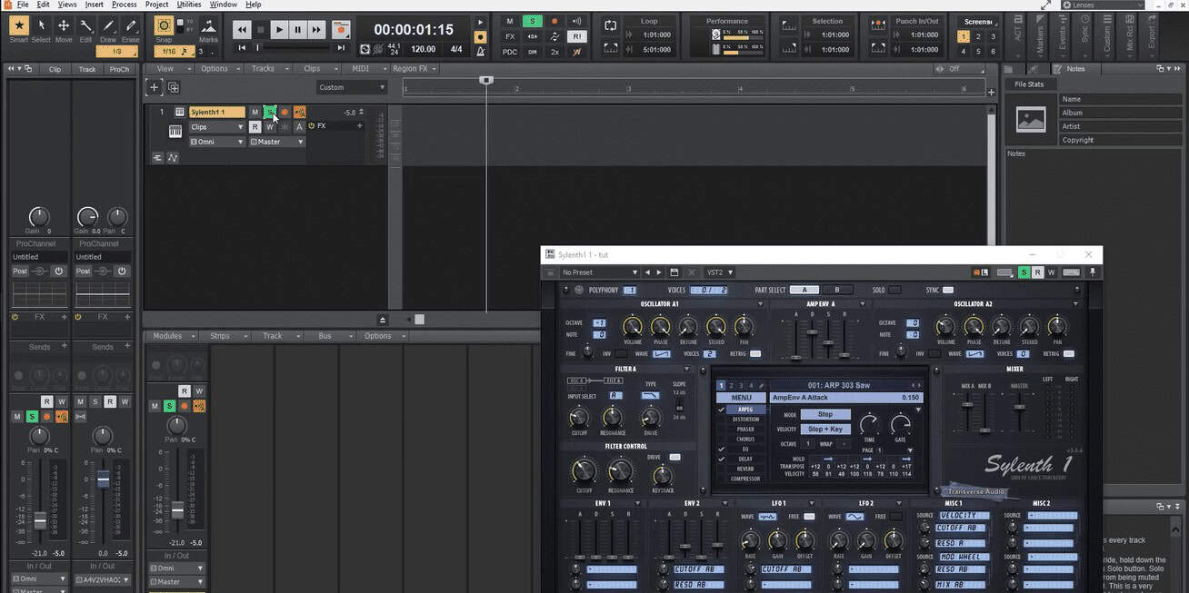1189x593 pixels.
Task: Toggle the FX power switch on track 1
Action: tap(313, 125)
